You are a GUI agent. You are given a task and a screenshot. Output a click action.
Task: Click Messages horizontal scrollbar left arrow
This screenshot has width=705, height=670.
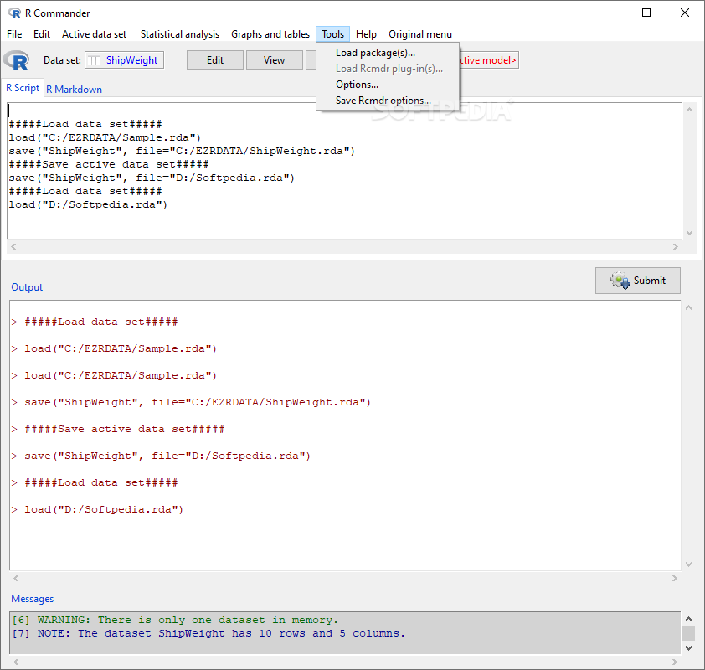(16, 662)
